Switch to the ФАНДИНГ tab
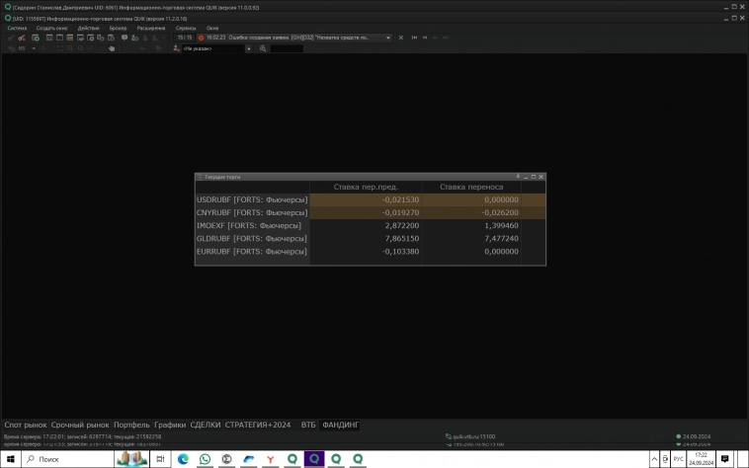This screenshot has height=468, width=749. pos(341,425)
